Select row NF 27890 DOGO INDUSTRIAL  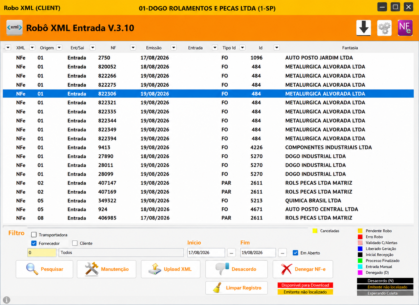point(208,156)
